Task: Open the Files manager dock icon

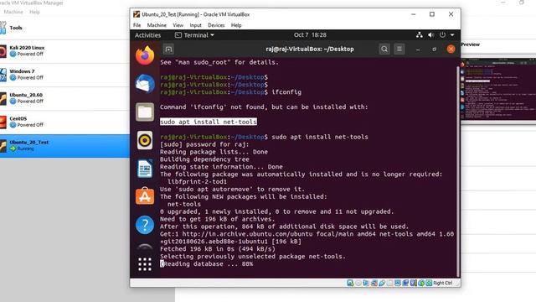Action: [x=145, y=112]
